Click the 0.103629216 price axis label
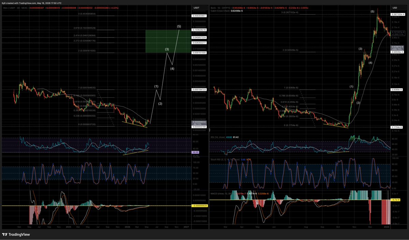The image size is (409, 240). [x=199, y=30]
